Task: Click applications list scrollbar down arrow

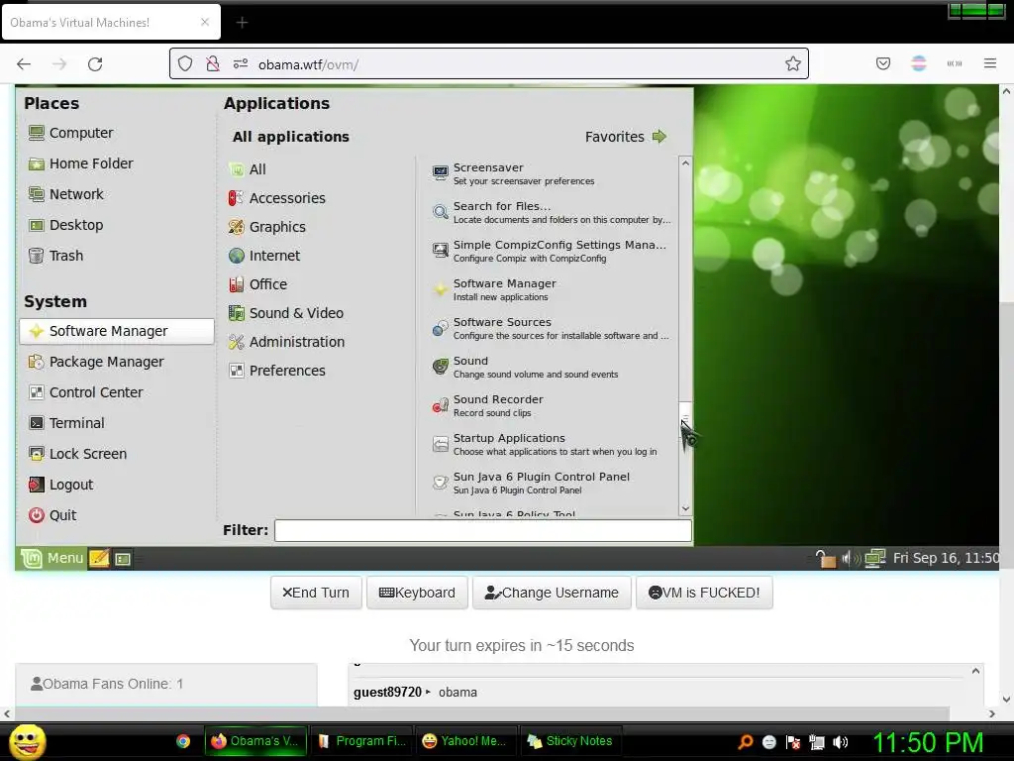Action: point(685,509)
